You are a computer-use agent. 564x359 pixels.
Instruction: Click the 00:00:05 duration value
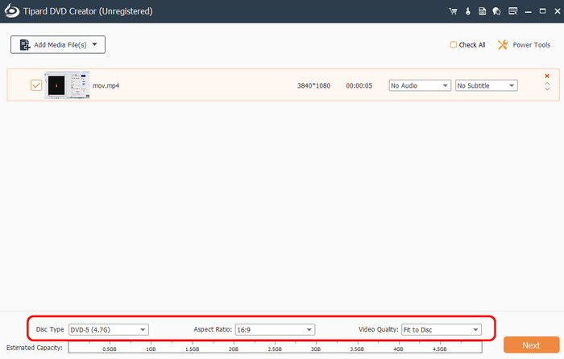point(359,85)
